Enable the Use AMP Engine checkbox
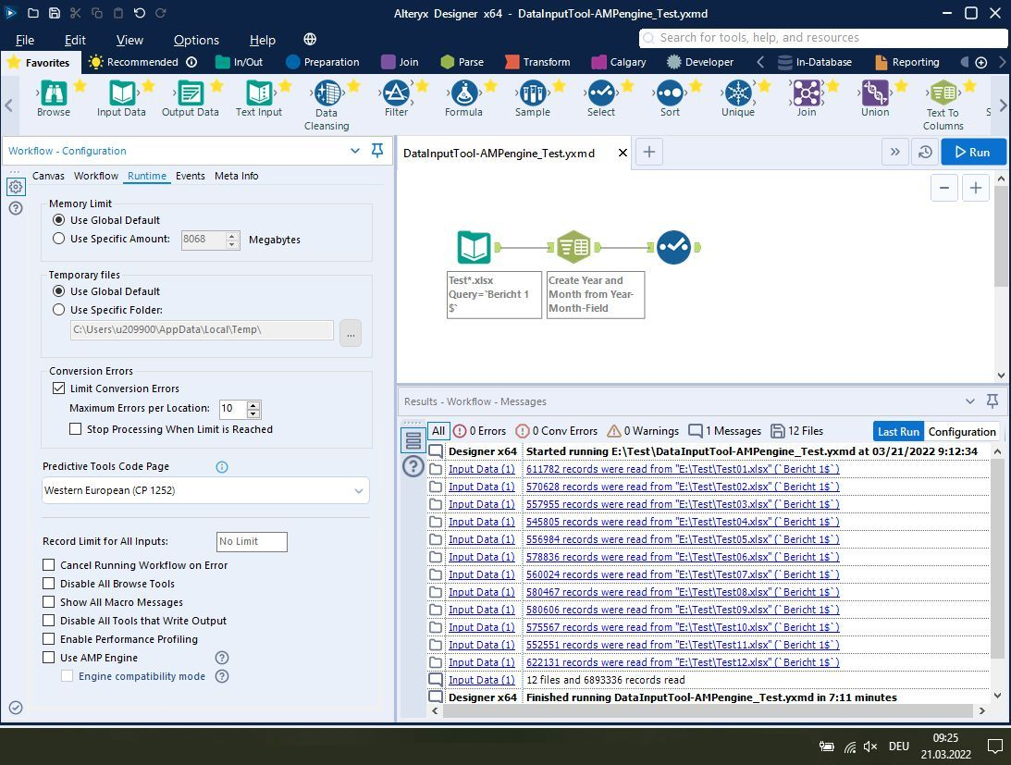 49,658
